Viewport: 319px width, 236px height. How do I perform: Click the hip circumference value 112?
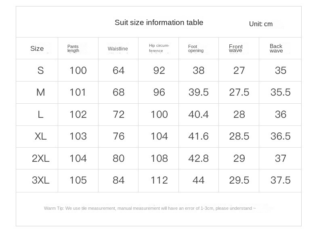pos(159,180)
